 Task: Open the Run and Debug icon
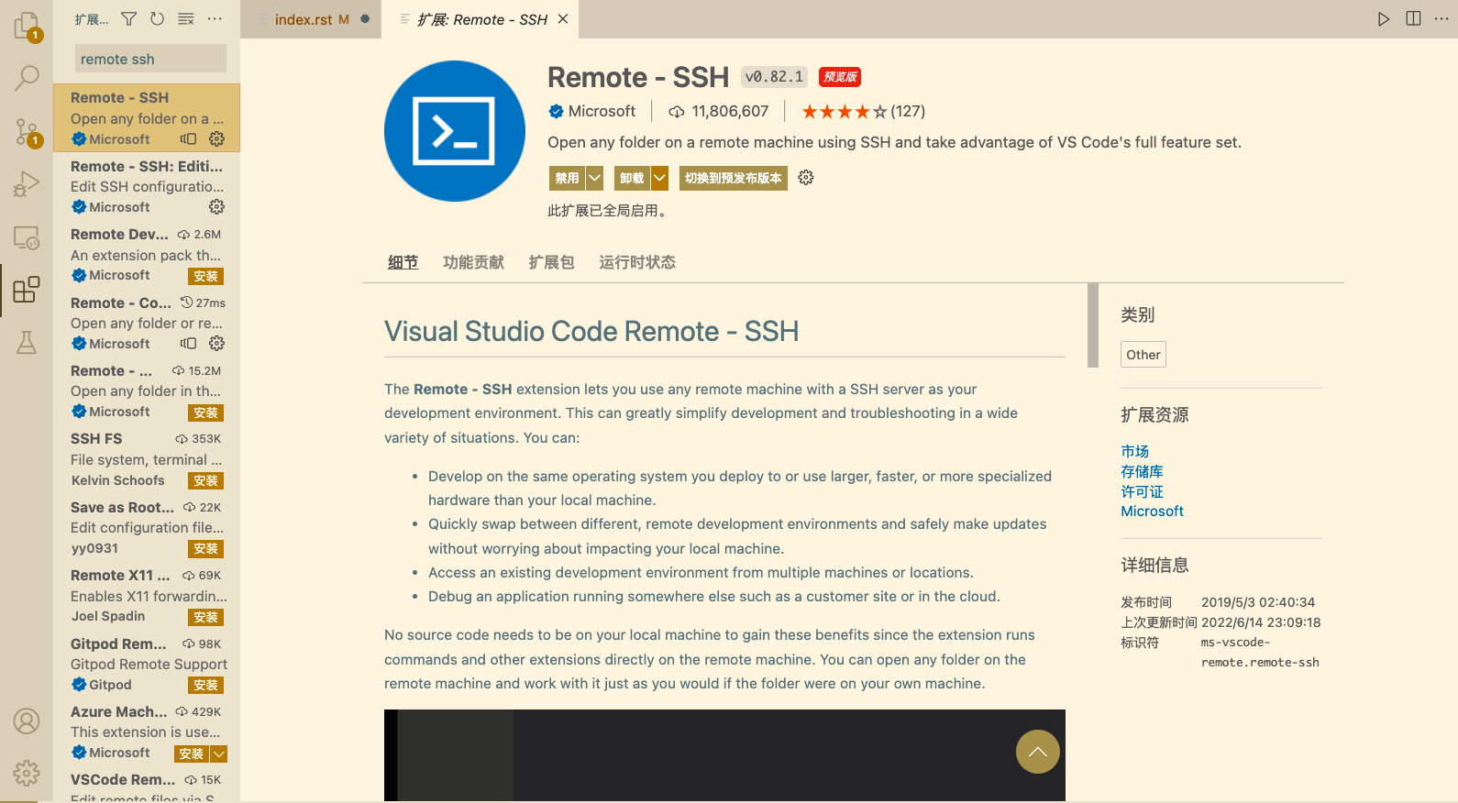click(27, 184)
